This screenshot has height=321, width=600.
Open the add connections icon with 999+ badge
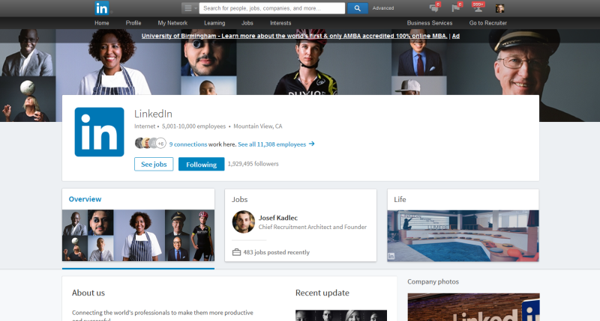click(478, 7)
